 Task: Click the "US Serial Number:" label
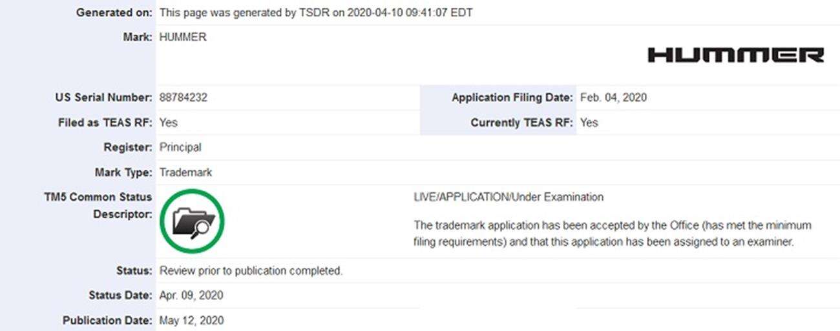(104, 98)
